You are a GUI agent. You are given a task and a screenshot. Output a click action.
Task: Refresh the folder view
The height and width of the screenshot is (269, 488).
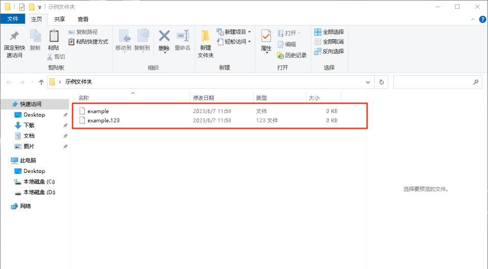(x=381, y=82)
